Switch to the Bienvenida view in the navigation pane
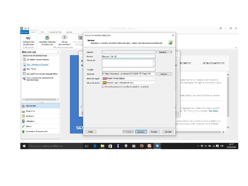The image size is (248, 186). (40, 106)
